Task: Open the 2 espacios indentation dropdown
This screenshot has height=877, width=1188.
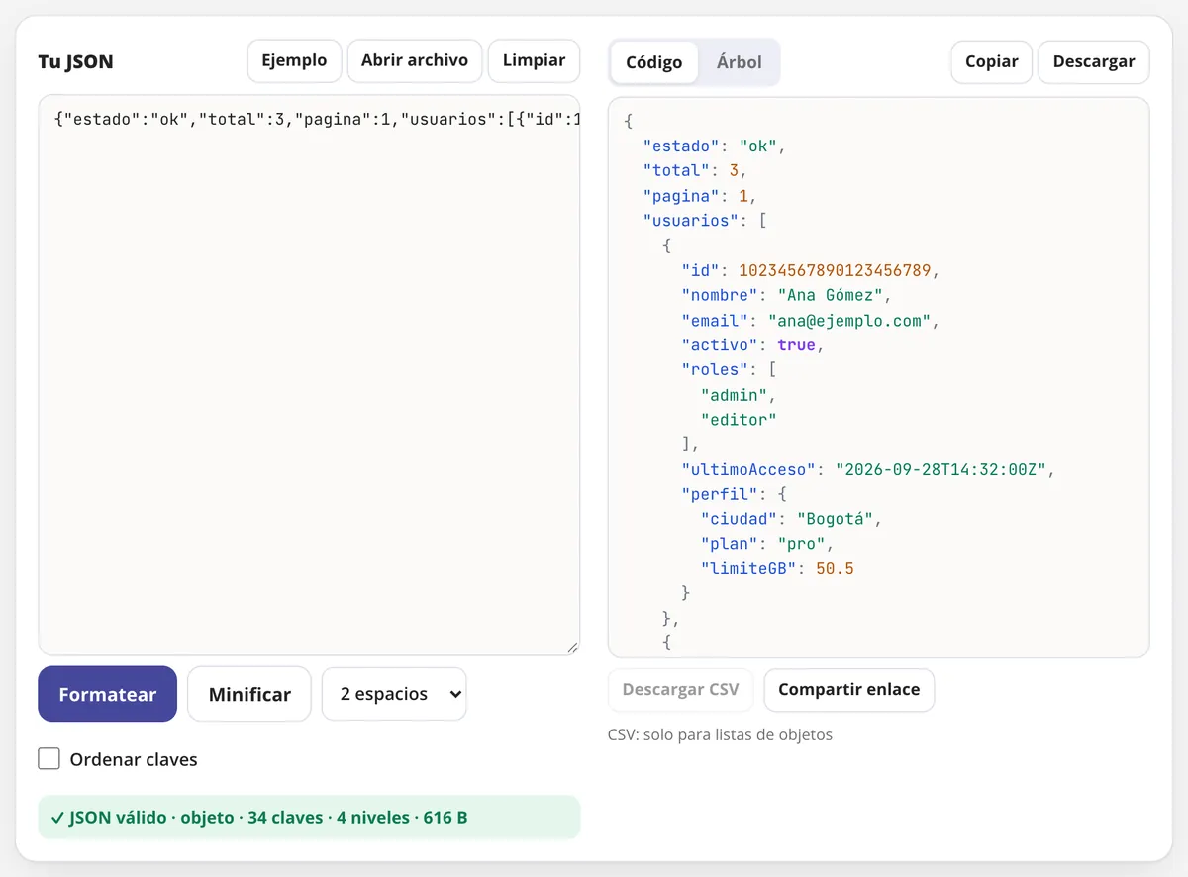Action: point(394,694)
